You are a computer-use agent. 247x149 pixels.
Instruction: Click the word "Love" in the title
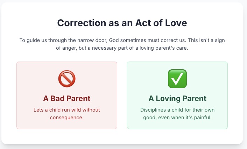(x=176, y=23)
